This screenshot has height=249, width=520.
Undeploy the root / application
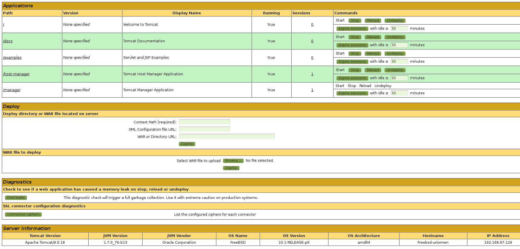point(395,20)
